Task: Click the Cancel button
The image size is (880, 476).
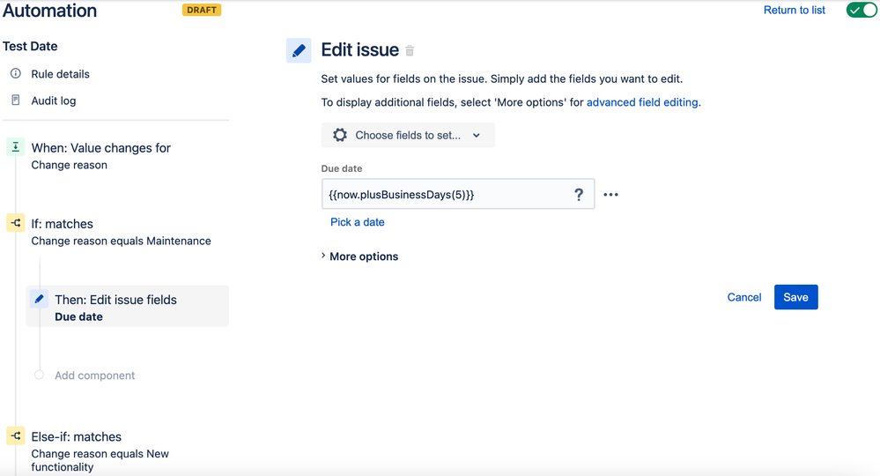Action: point(744,297)
